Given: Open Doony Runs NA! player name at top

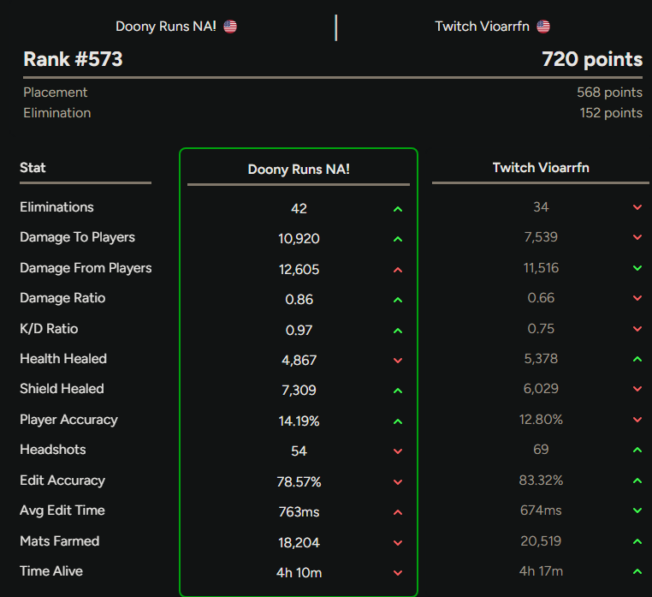Looking at the screenshot, I should pyautogui.click(x=166, y=27).
